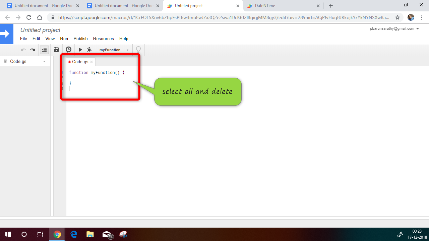429x241 pixels.
Task: Click the browser Back arrow
Action: point(7,17)
